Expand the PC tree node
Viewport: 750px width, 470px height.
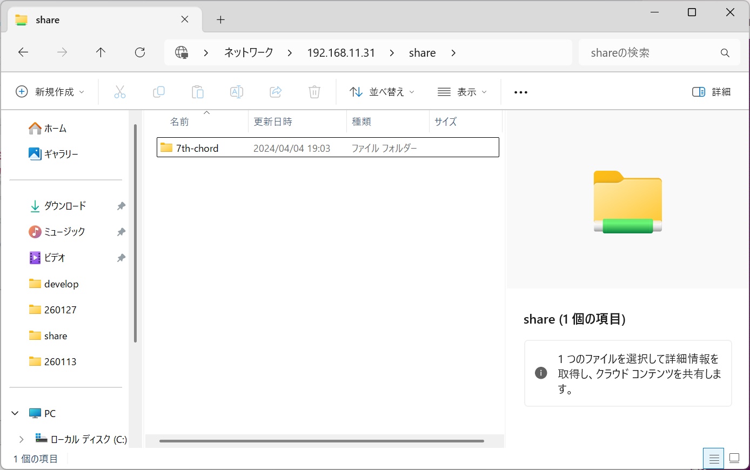[15, 413]
